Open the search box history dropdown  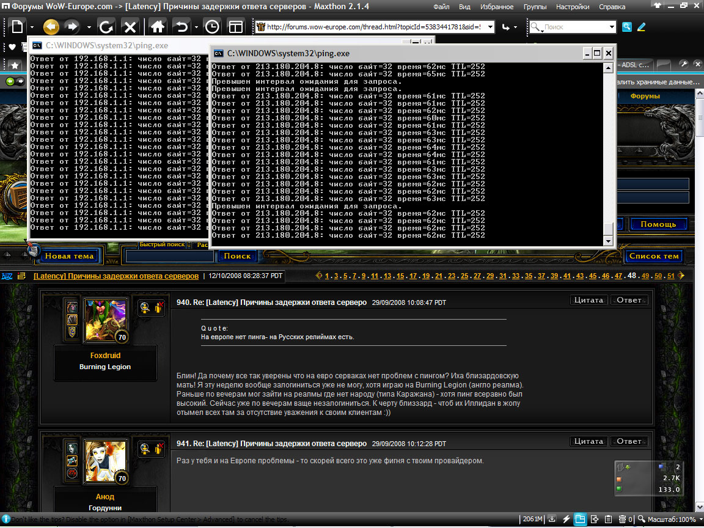click(x=612, y=27)
